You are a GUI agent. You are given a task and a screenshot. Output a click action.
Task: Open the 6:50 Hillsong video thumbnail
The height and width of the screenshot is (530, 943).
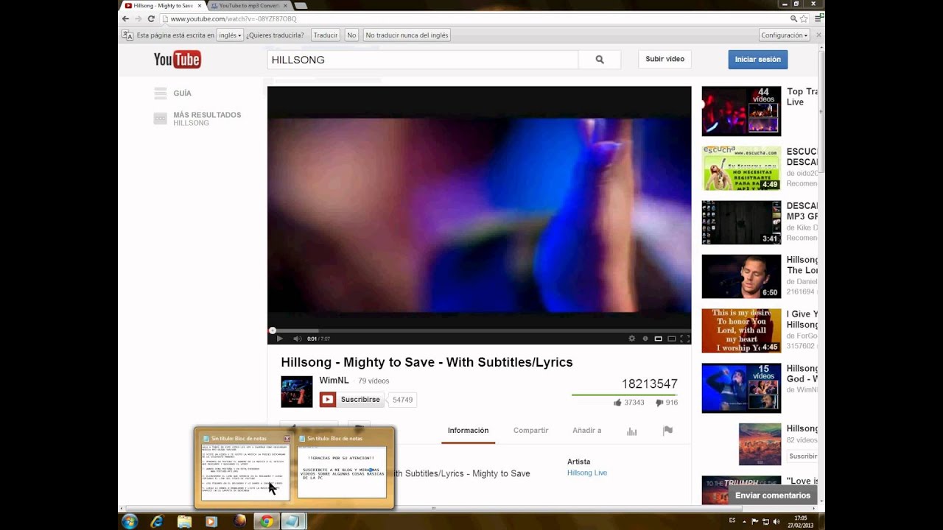741,277
